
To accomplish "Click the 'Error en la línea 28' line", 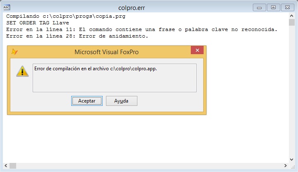I will click(x=77, y=36).
